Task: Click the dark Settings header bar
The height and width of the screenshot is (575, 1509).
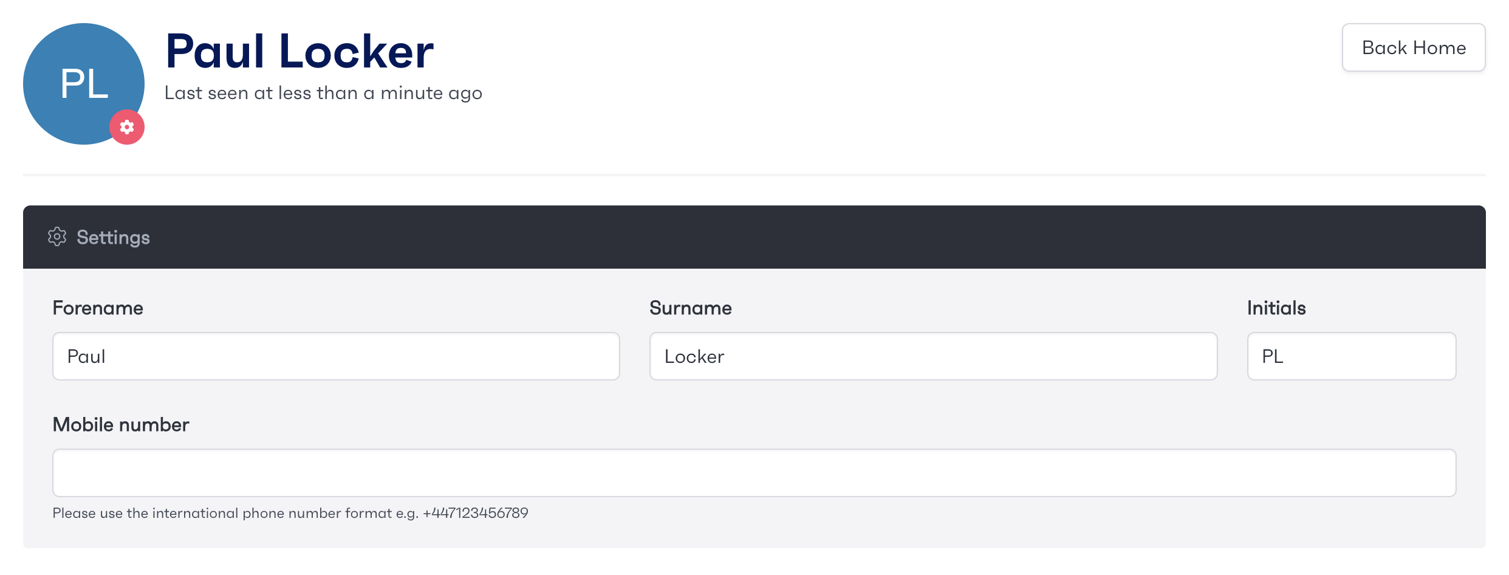Action: [x=754, y=237]
